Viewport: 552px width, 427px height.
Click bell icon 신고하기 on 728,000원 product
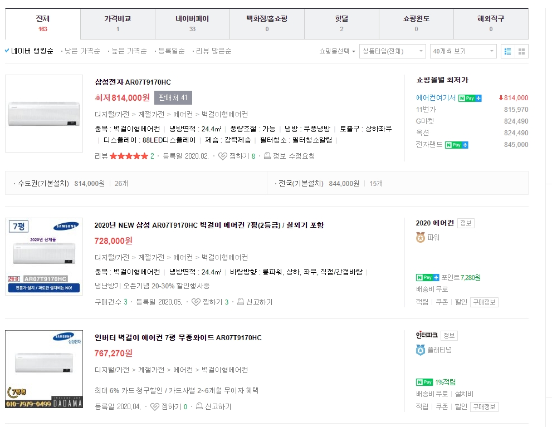point(241,301)
